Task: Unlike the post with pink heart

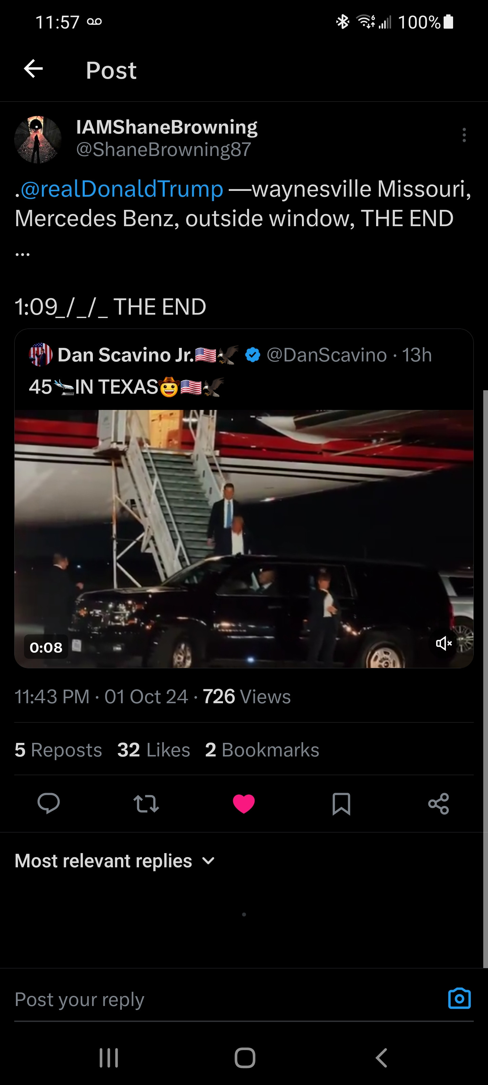Action: tap(244, 803)
